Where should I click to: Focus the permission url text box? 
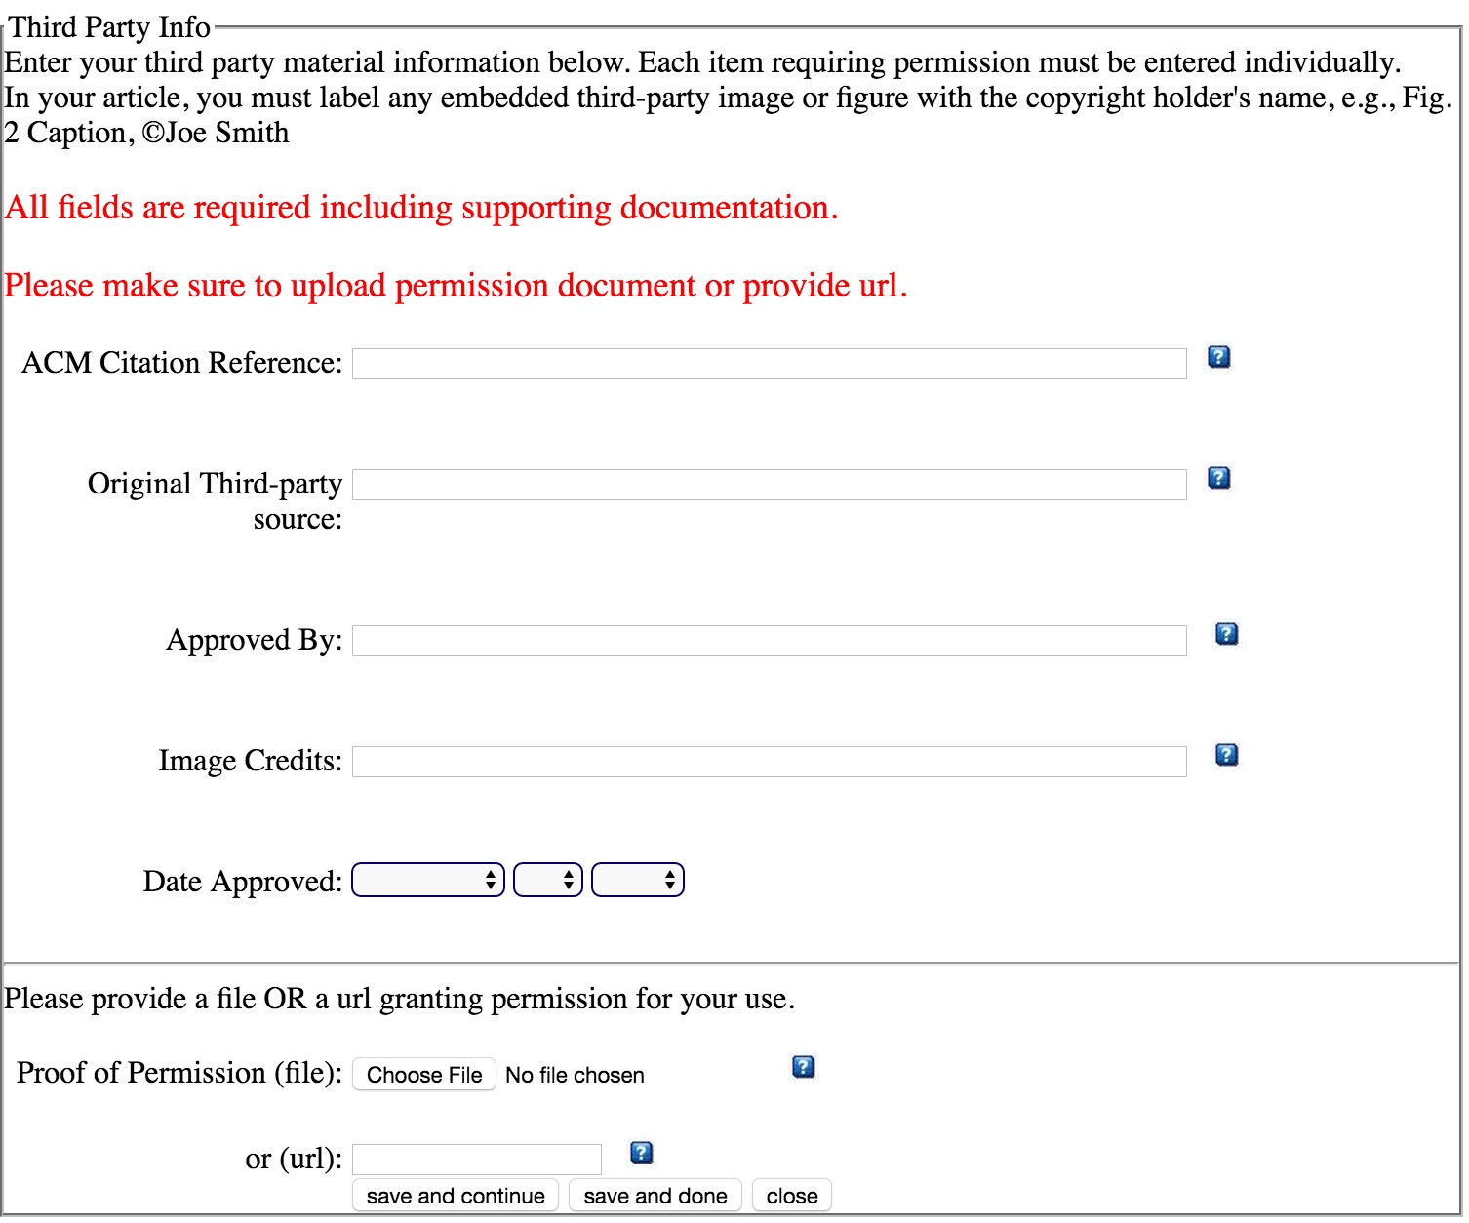(476, 1160)
